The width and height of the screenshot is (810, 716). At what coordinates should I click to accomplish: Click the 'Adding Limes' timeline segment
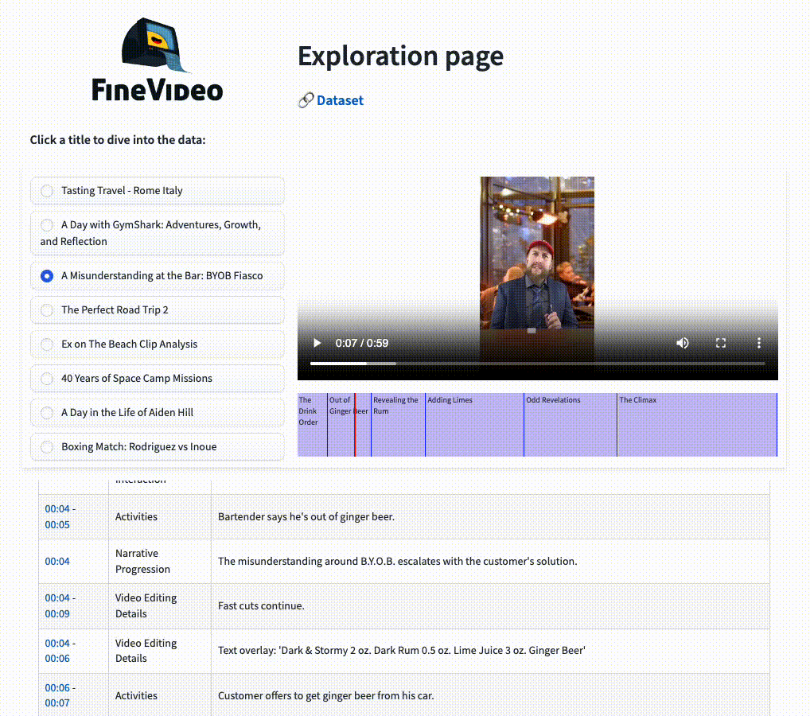click(473, 424)
